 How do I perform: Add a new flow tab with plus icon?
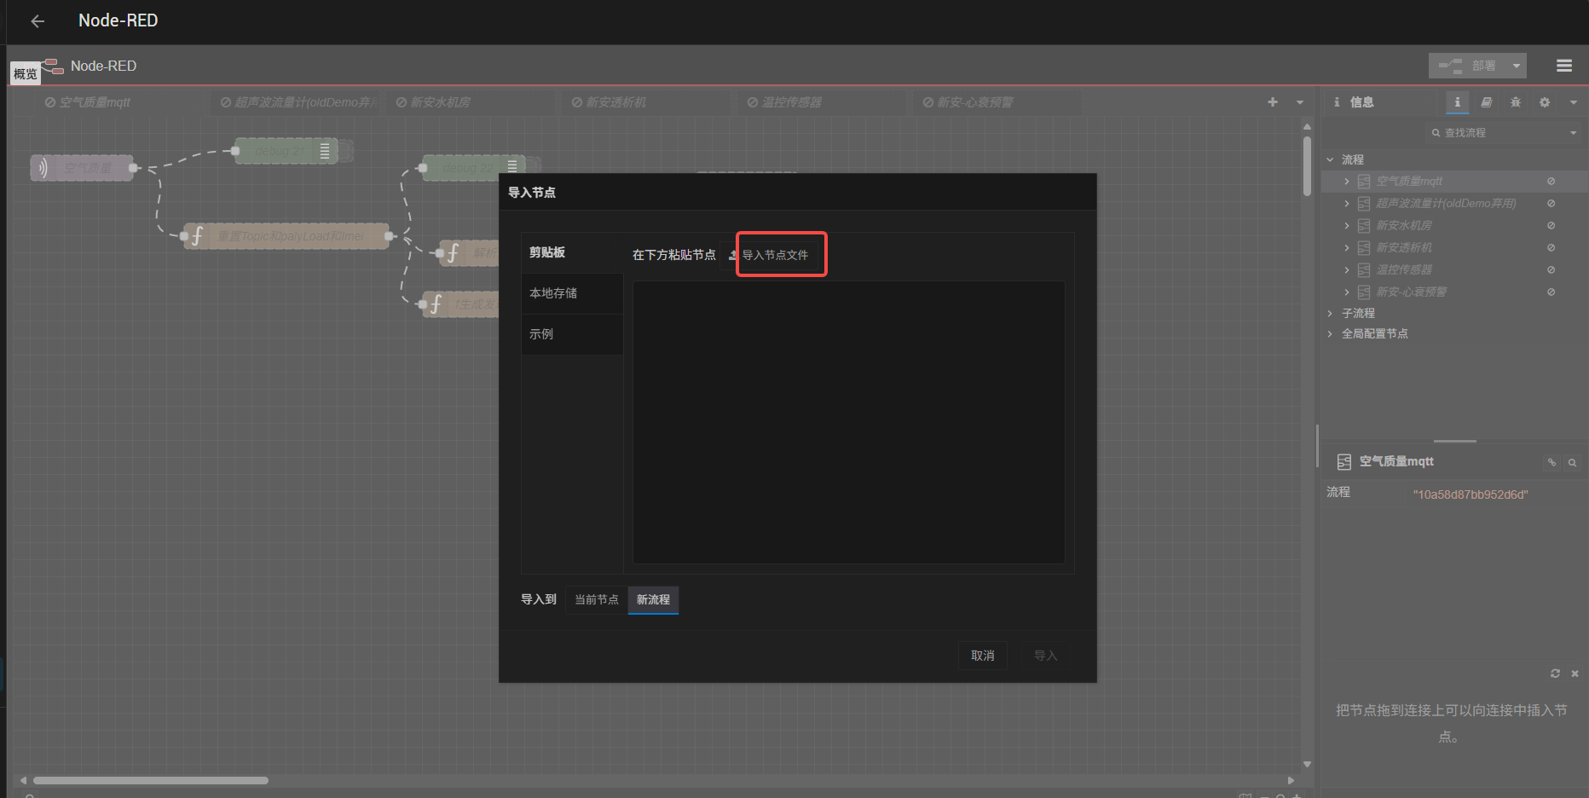click(x=1272, y=102)
